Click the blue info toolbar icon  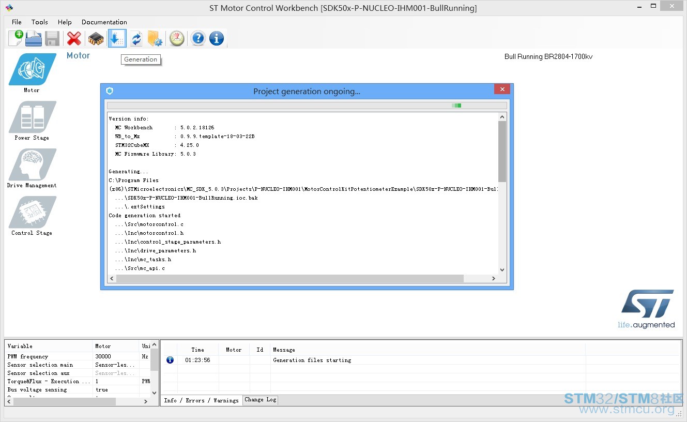tap(217, 38)
